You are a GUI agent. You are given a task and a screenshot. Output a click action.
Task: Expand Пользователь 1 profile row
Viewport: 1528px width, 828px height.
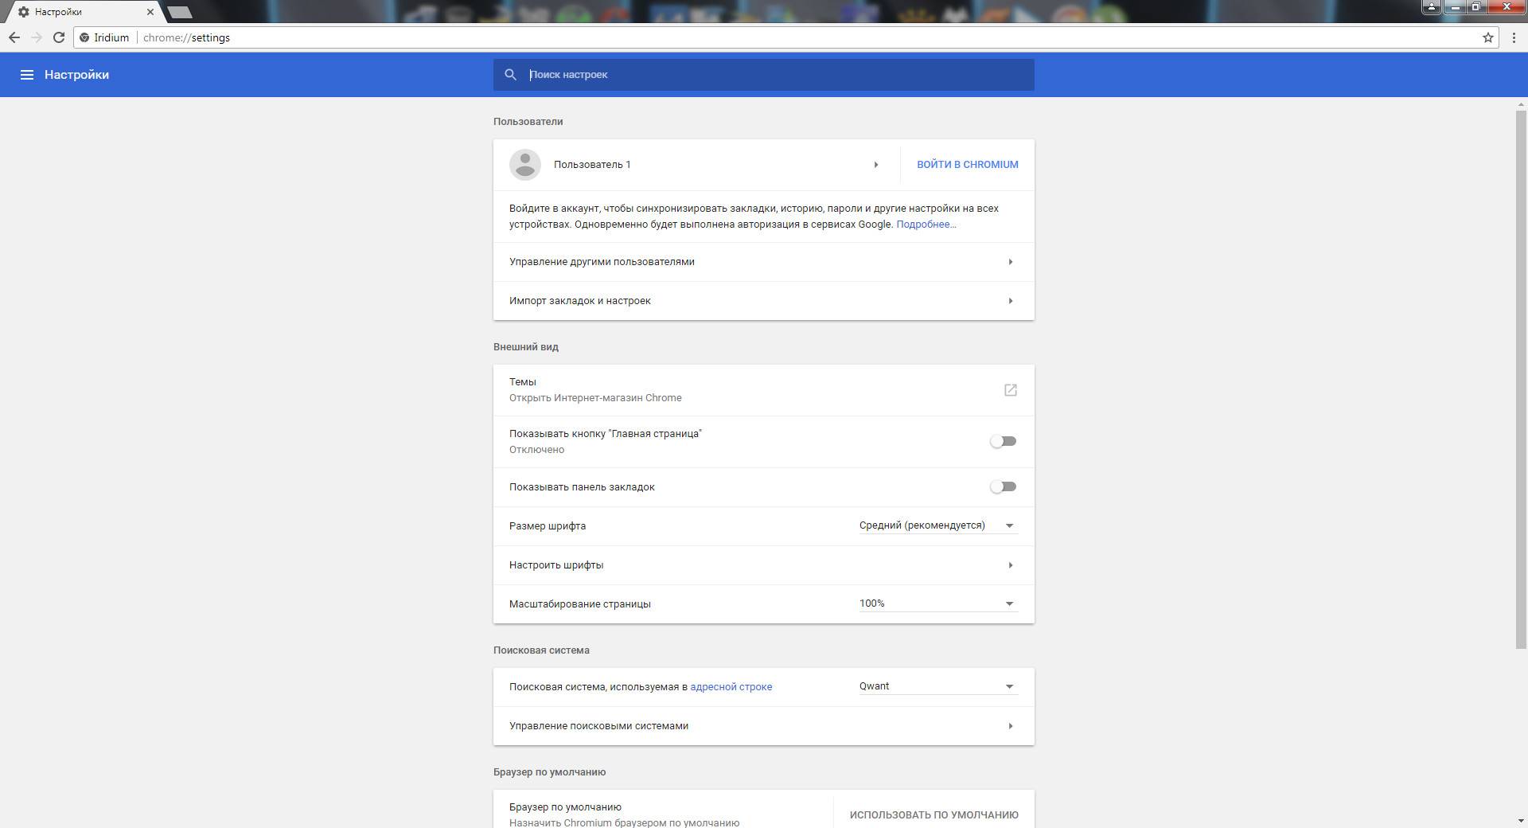coord(876,165)
